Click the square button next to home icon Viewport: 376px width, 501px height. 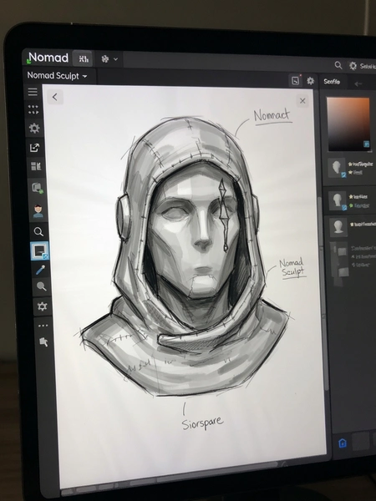(361, 443)
